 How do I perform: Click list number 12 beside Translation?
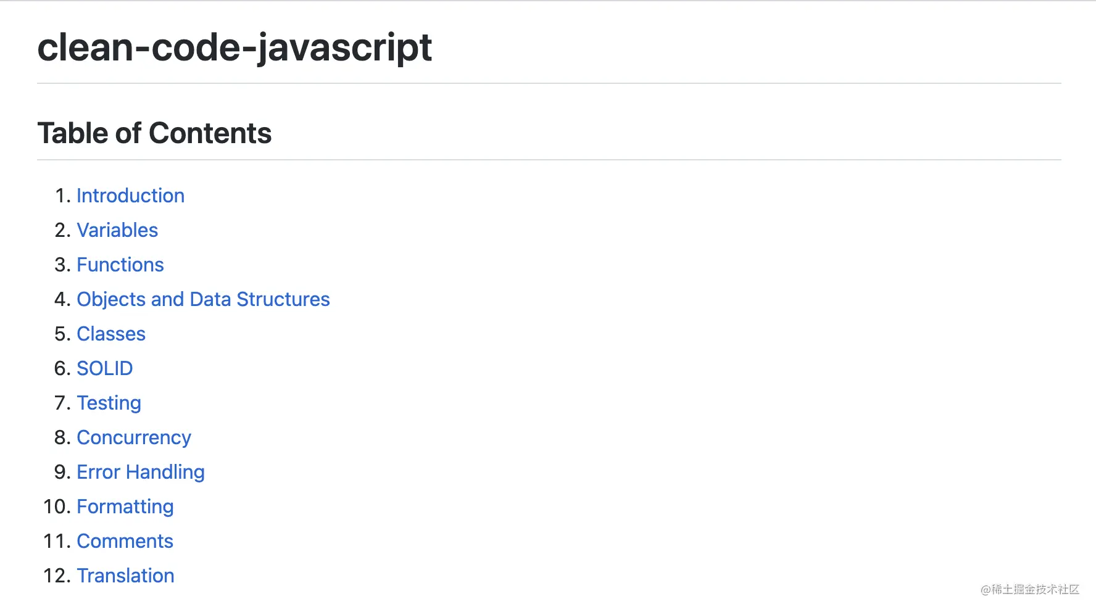pyautogui.click(x=57, y=576)
